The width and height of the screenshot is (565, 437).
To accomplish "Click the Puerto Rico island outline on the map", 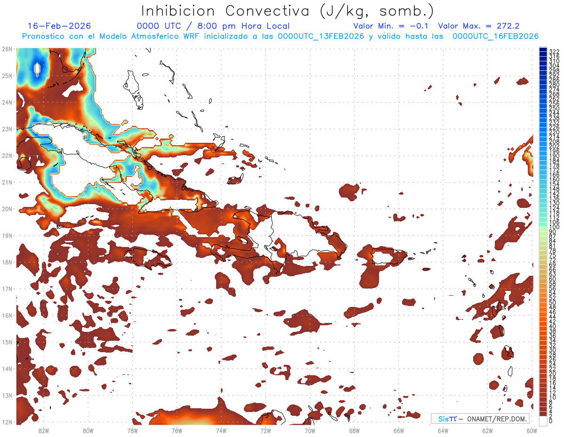I will [x=389, y=256].
